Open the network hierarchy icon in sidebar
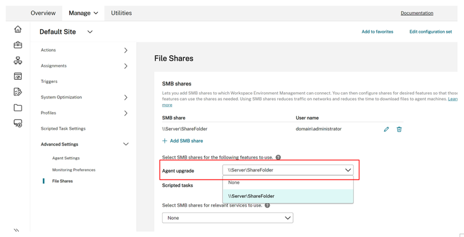The width and height of the screenshot is (464, 237). (x=18, y=61)
